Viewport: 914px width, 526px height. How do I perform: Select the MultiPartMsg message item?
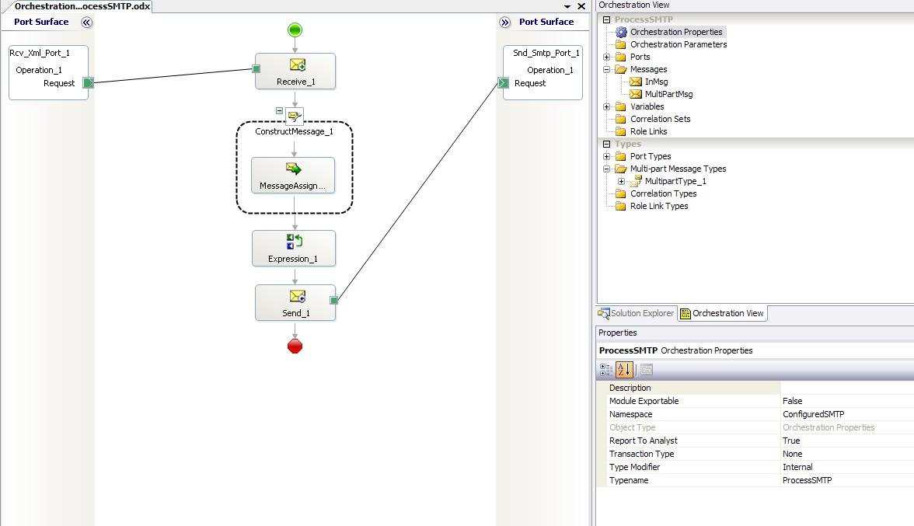point(668,94)
